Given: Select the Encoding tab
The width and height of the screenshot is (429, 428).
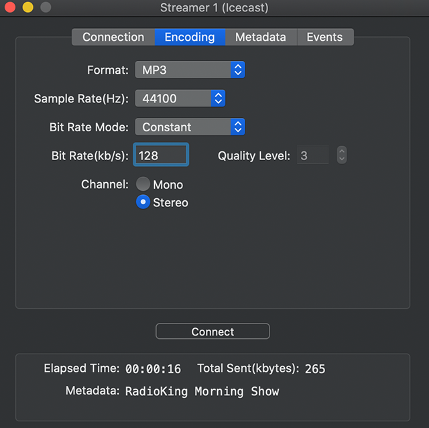Looking at the screenshot, I should pyautogui.click(x=190, y=38).
